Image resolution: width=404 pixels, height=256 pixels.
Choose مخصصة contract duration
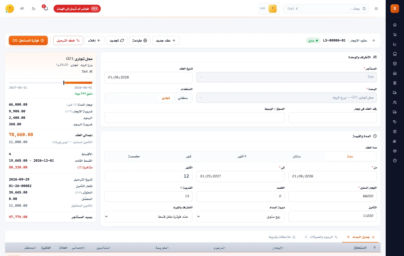pyautogui.click(x=134, y=157)
